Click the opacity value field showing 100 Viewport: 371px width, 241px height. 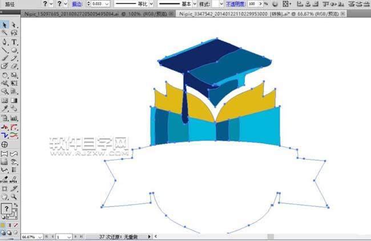(253, 4)
